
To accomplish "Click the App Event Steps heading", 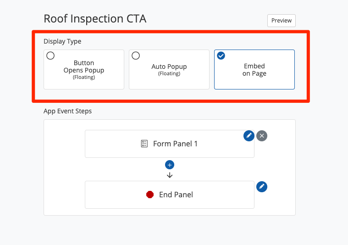I will point(67,111).
